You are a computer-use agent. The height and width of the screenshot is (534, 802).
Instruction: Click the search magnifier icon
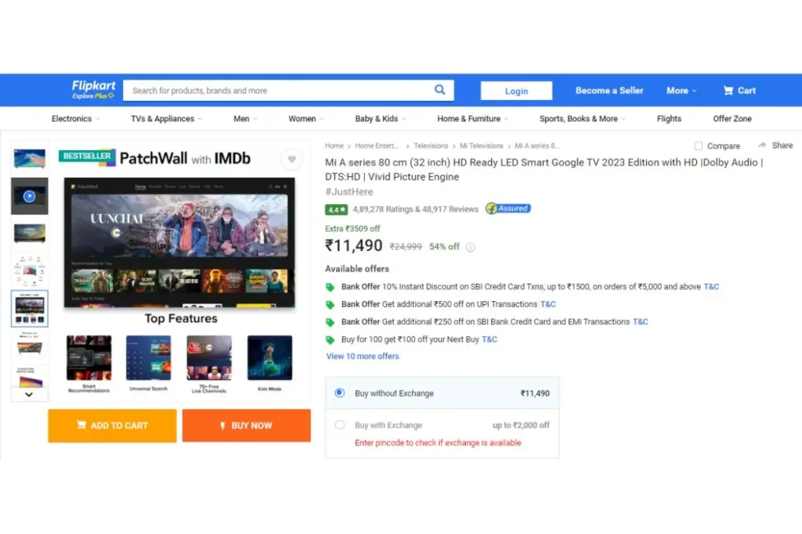tap(439, 90)
